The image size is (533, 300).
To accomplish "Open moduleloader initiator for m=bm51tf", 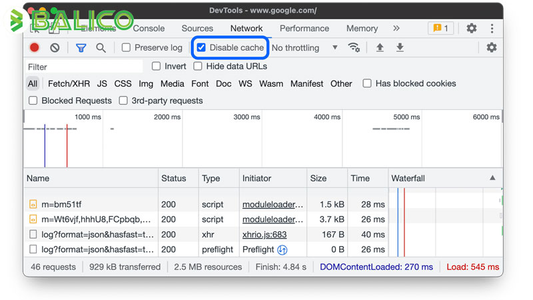I will pyautogui.click(x=272, y=205).
